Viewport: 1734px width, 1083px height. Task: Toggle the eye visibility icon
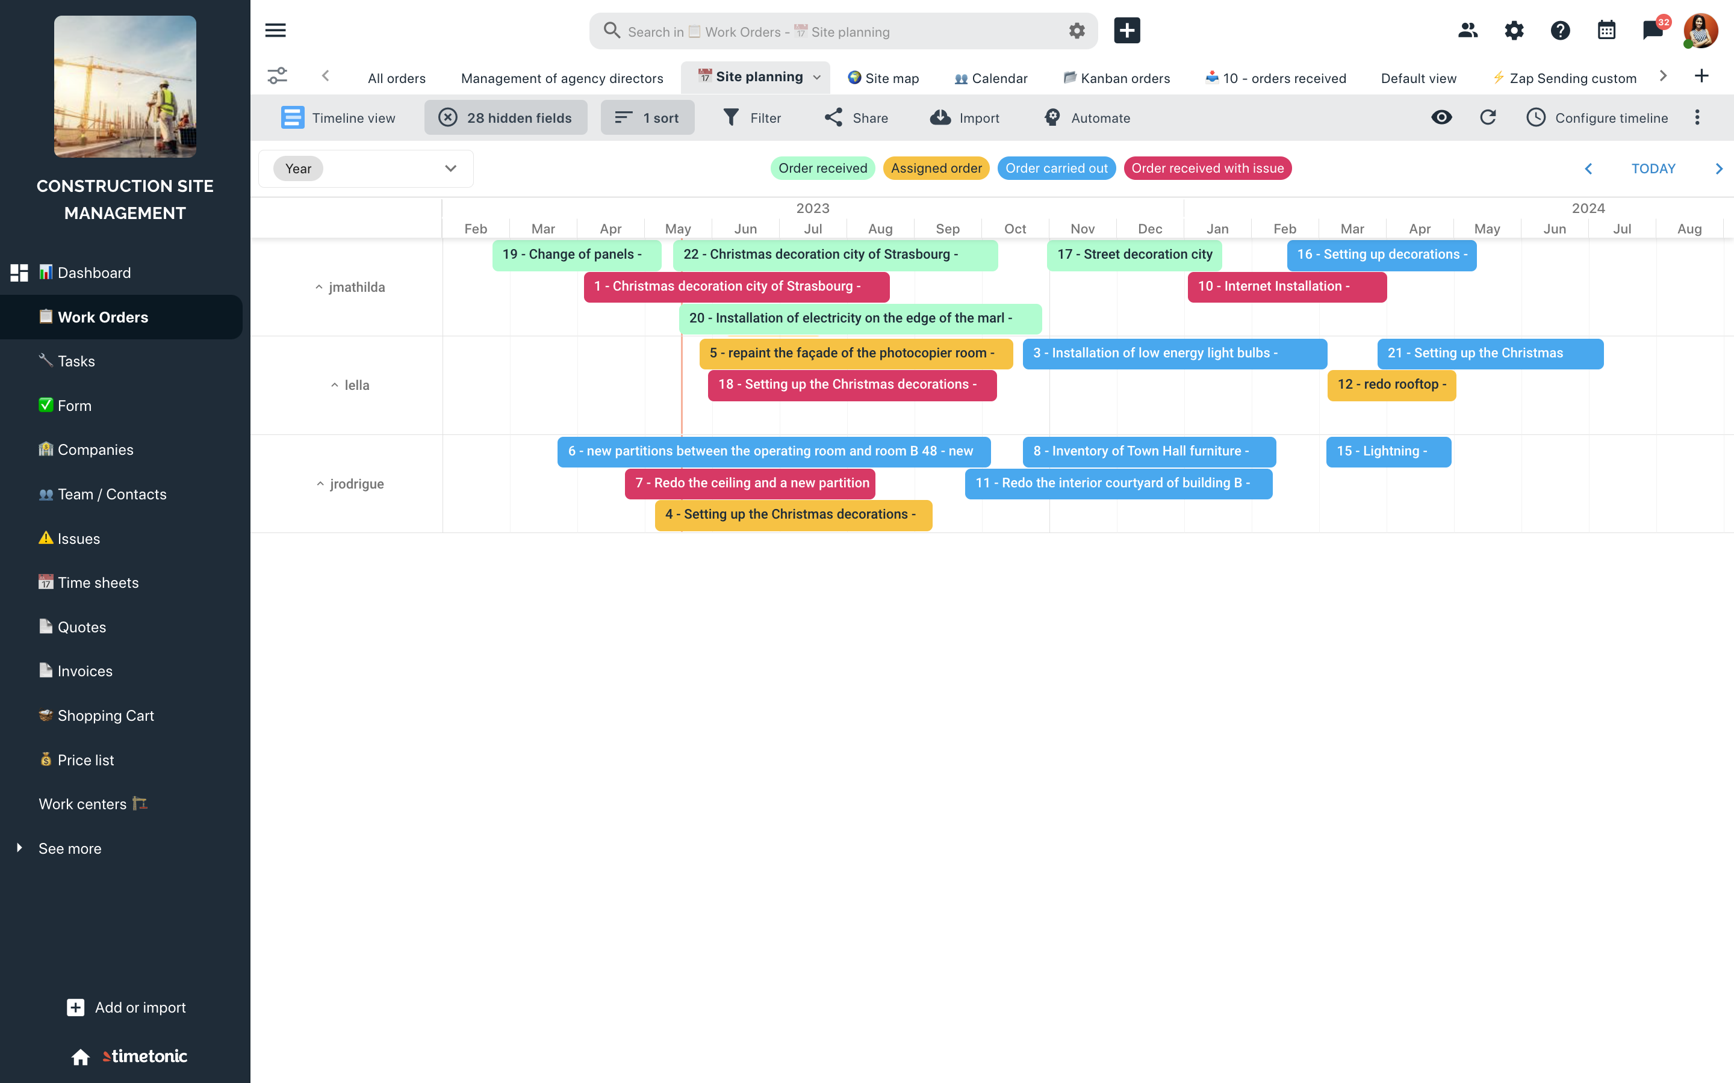[1441, 117]
